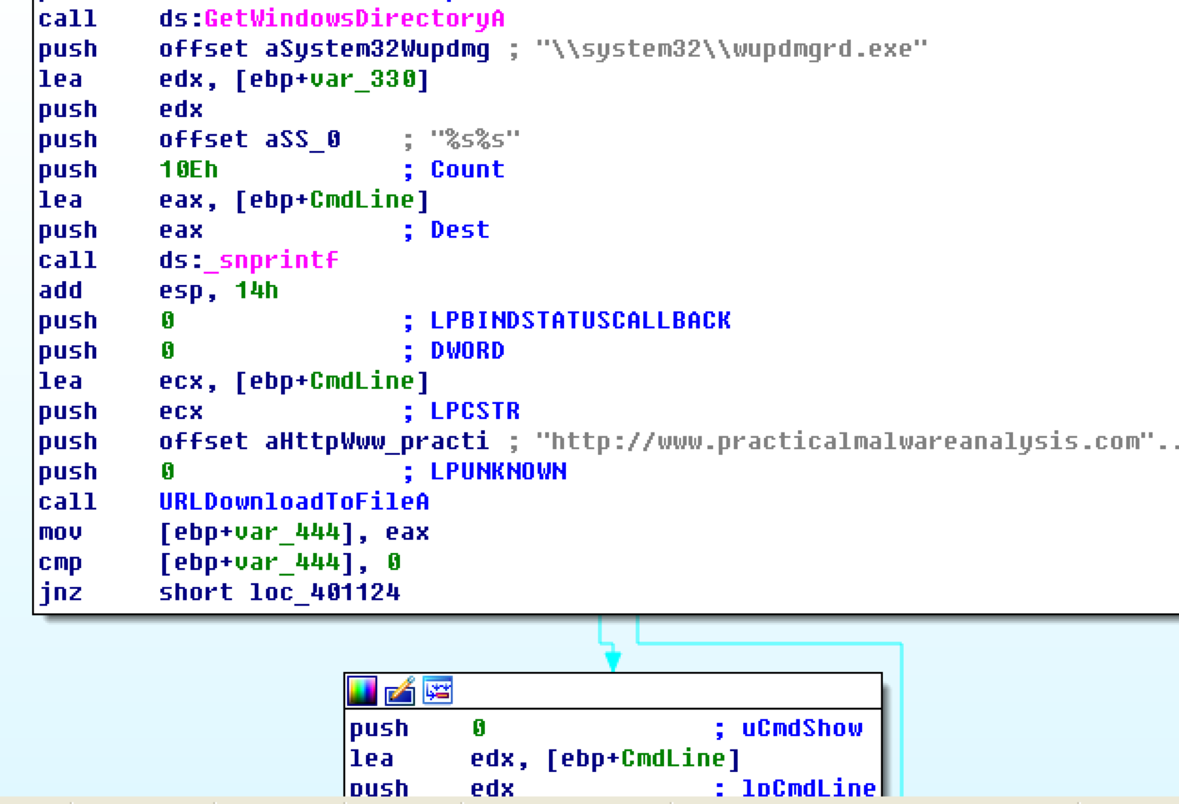Click the _snprintf function reference
The height and width of the screenshot is (804, 1179).
(x=271, y=260)
